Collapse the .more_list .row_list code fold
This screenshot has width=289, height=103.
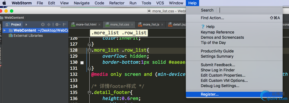pos(89,50)
